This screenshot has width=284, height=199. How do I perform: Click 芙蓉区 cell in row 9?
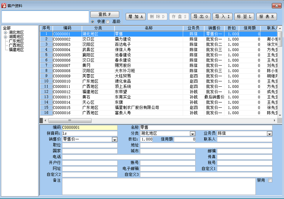(x=98, y=76)
